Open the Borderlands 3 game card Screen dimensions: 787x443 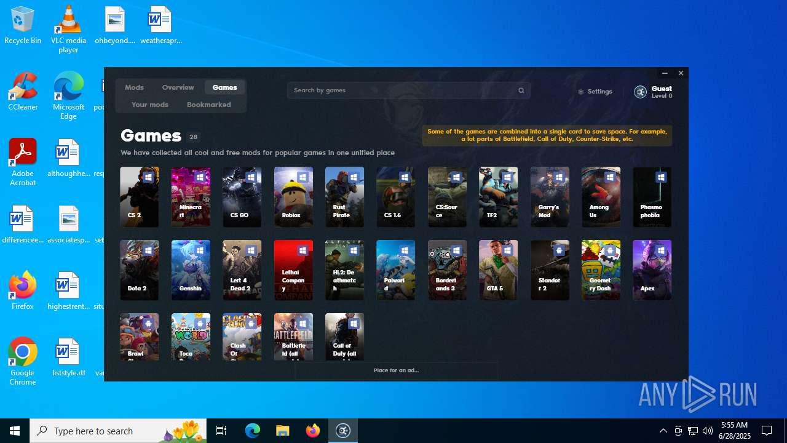coord(447,270)
